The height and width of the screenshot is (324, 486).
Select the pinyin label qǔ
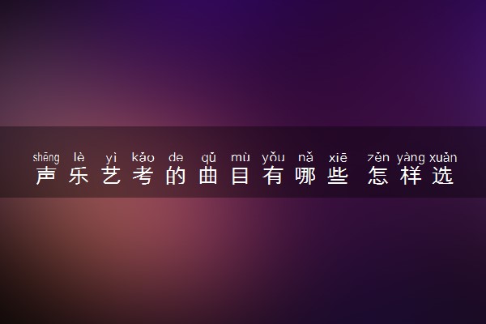(x=208, y=158)
